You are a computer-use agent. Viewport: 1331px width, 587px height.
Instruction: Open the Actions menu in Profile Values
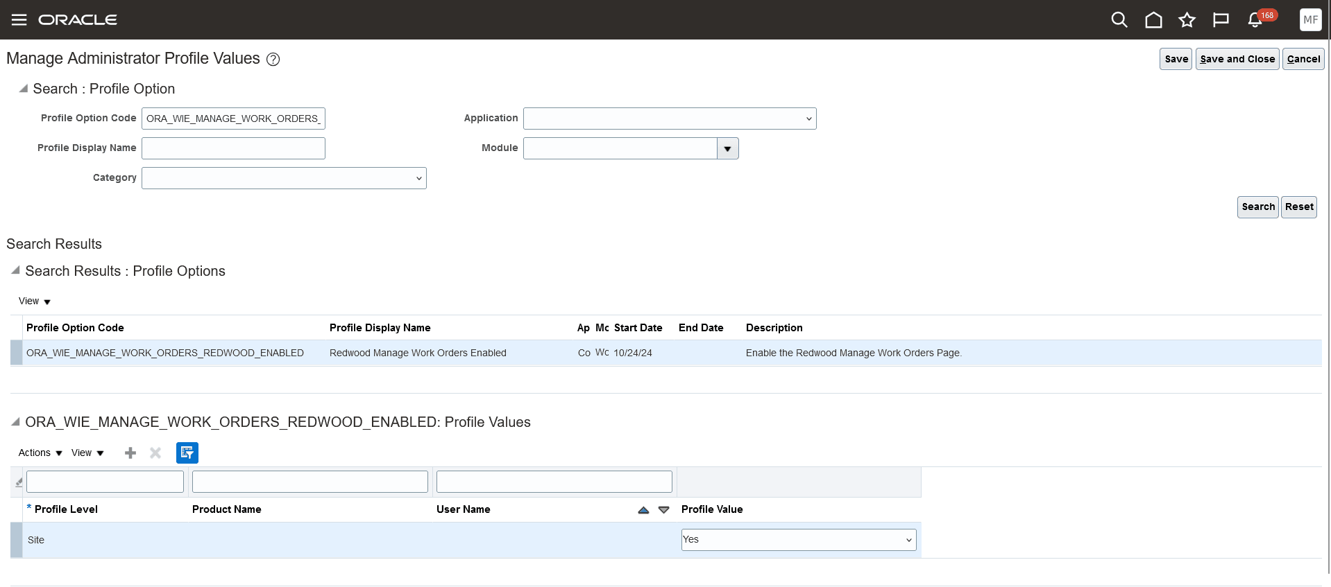[x=40, y=453]
